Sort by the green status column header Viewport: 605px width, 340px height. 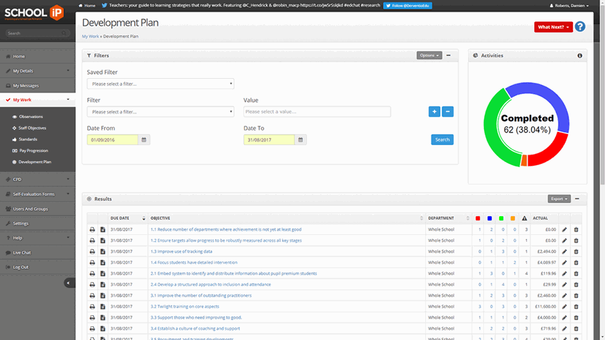pos(501,218)
